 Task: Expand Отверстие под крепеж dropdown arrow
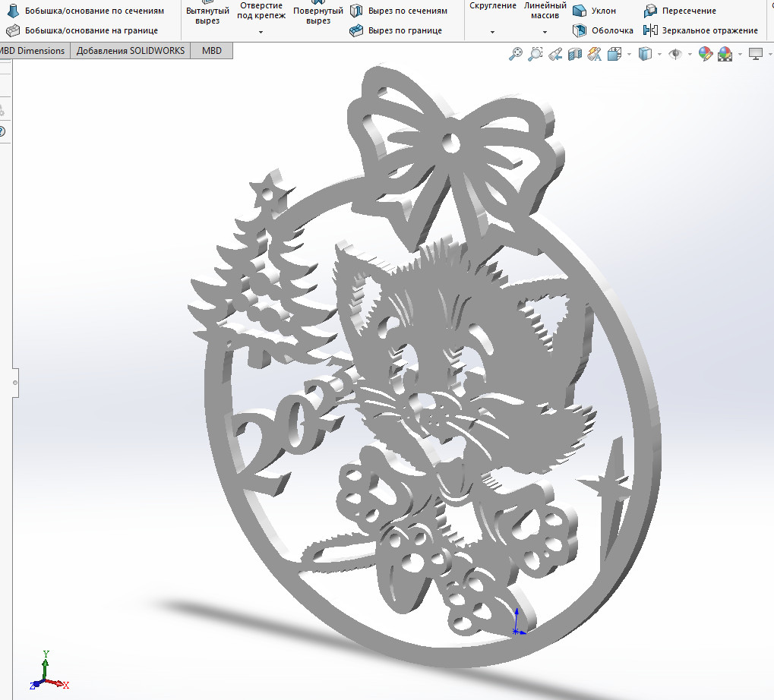[x=261, y=32]
